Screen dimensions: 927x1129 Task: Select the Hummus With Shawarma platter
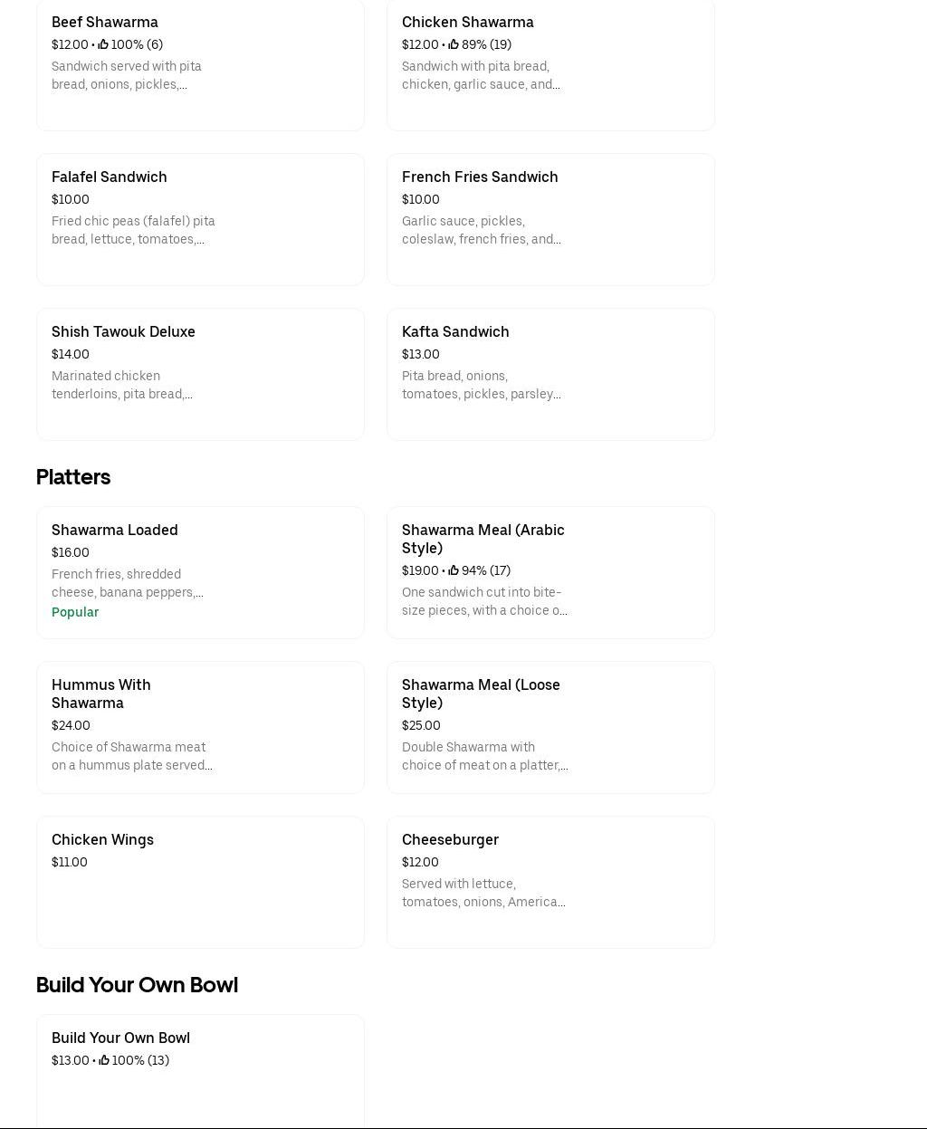point(200,727)
